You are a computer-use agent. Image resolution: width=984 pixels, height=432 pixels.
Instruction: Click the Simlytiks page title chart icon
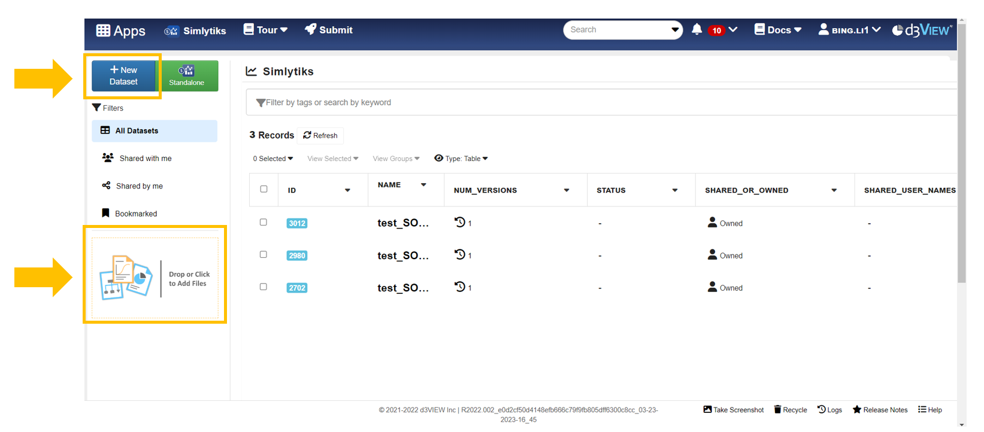coord(252,71)
